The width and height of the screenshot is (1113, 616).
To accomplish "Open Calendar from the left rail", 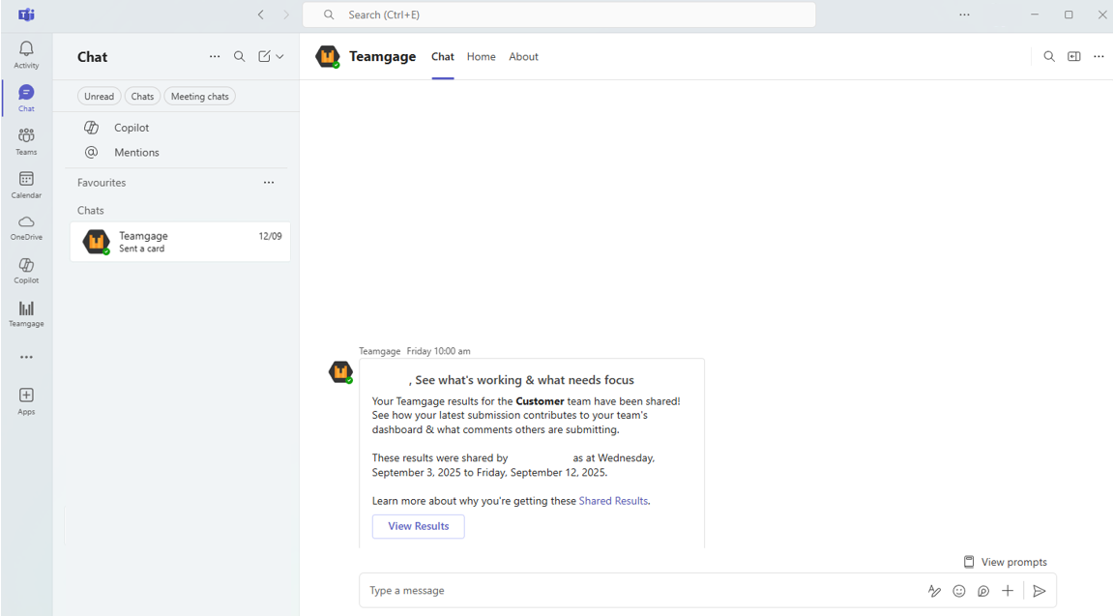I will (x=26, y=184).
